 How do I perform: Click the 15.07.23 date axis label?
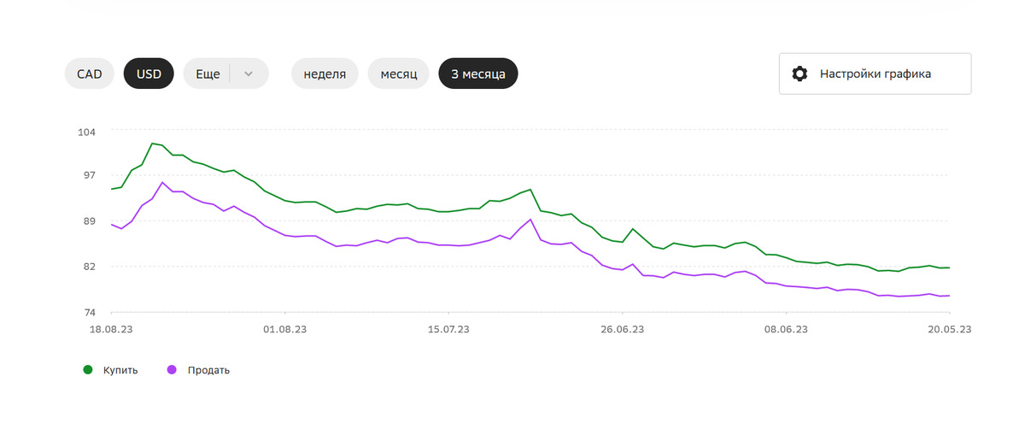[x=451, y=328]
